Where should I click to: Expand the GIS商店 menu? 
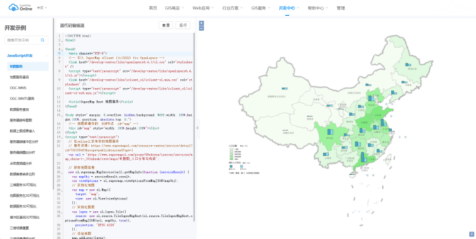point(175,8)
